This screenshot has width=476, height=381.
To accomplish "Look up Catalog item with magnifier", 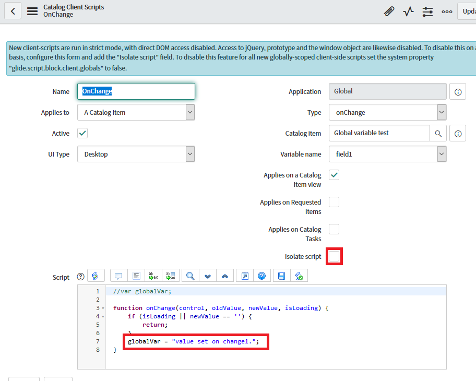I will coord(438,134).
